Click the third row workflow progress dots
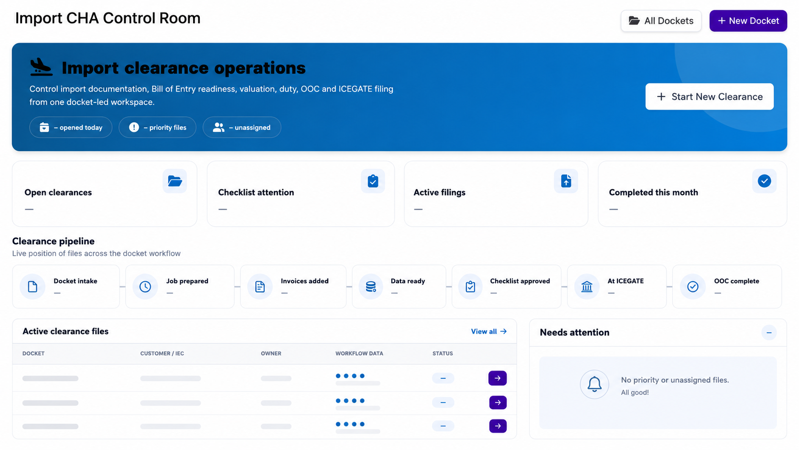Screen dimensions: 799x450 [350, 424]
